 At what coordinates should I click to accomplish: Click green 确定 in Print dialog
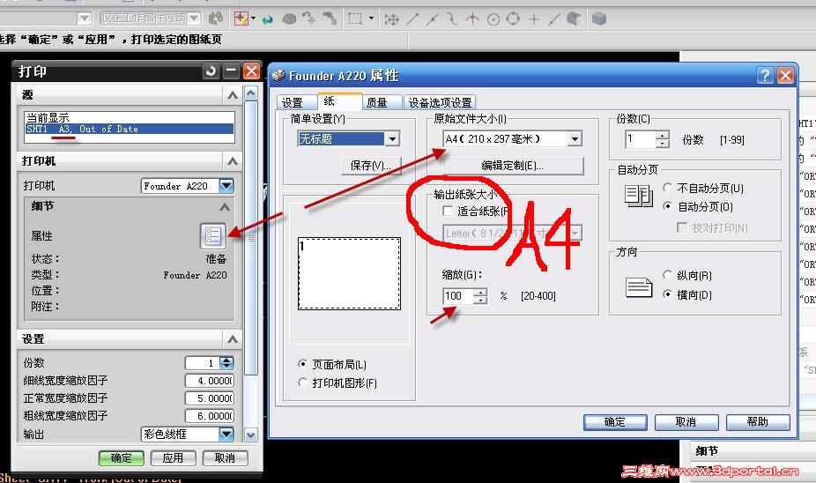pyautogui.click(x=122, y=458)
